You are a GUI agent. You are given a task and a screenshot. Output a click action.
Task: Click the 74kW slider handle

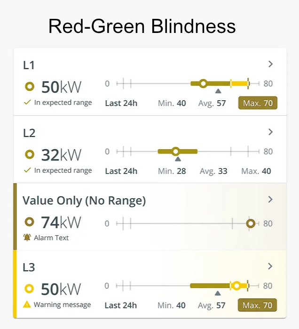tap(251, 224)
